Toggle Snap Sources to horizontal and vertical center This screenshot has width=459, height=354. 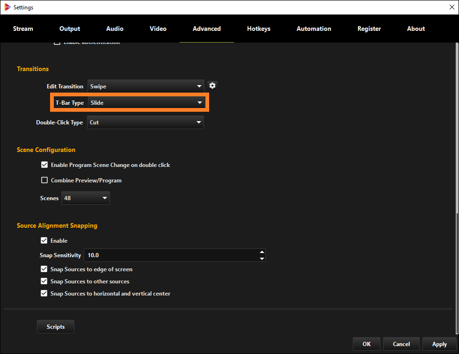(x=44, y=294)
